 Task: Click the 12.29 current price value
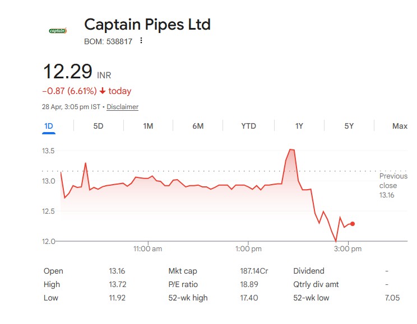[68, 72]
